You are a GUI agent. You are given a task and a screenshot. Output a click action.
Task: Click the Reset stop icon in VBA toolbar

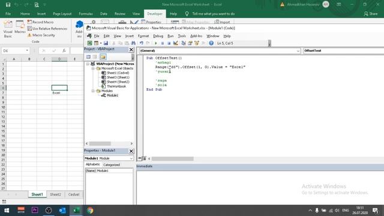169,43
